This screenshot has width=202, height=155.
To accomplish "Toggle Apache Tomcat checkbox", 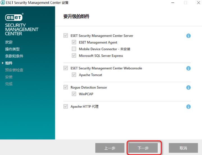I will click(74, 75).
